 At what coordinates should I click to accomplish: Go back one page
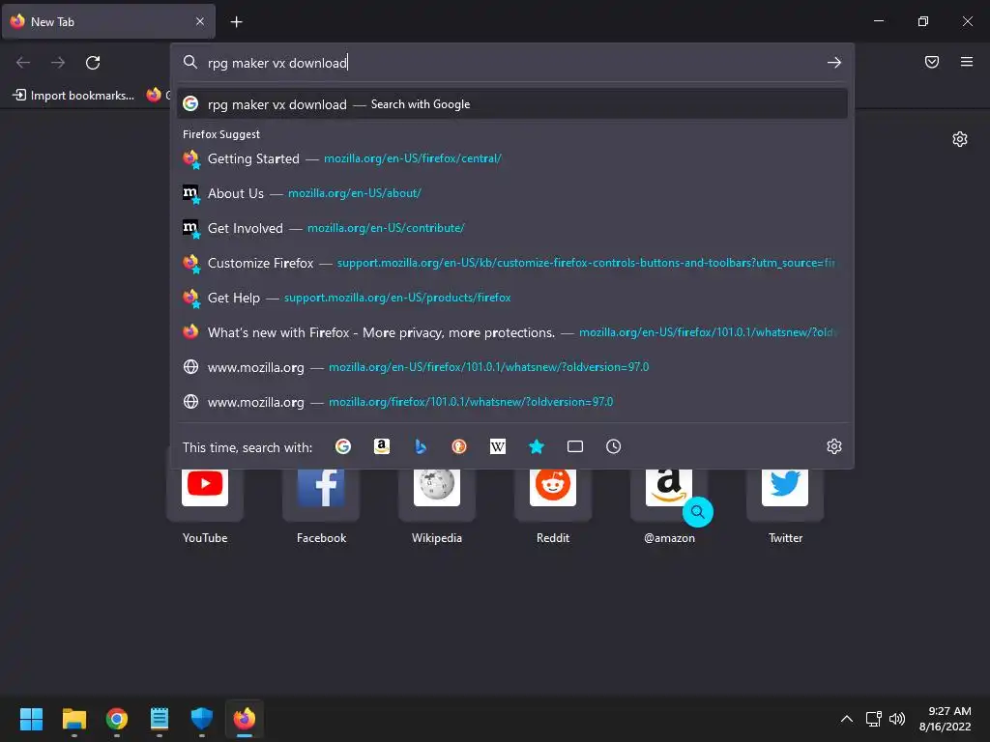(23, 63)
